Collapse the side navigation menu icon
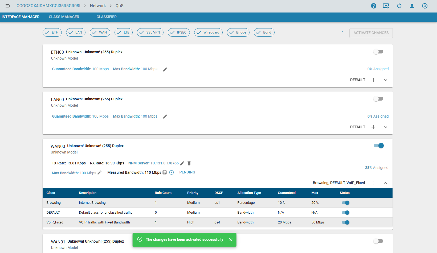 8,6
